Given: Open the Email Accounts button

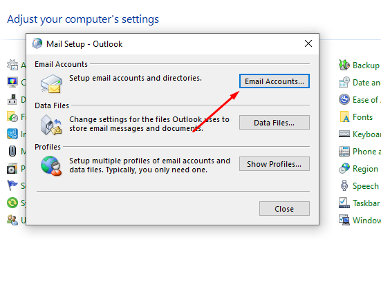Looking at the screenshot, I should [275, 81].
